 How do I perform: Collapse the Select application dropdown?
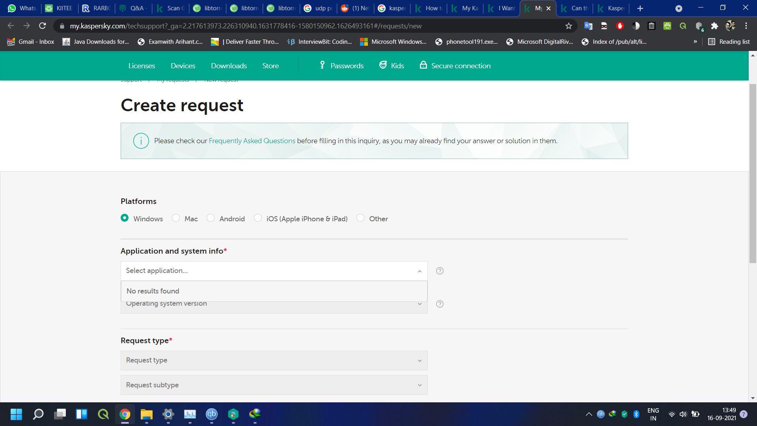point(420,271)
